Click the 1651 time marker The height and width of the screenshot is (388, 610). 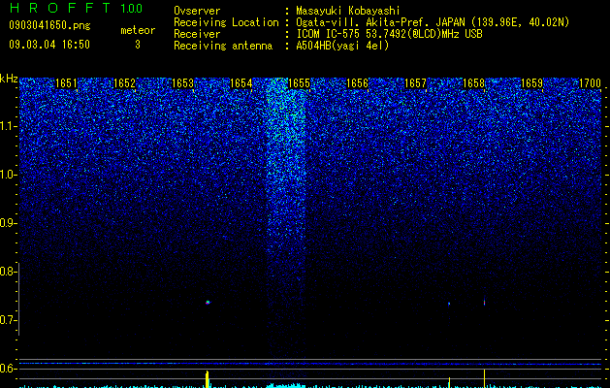coord(66,83)
